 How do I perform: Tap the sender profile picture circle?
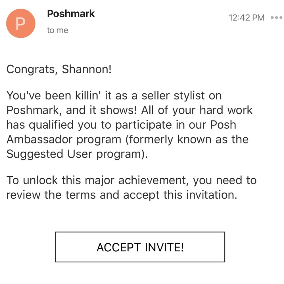21,23
